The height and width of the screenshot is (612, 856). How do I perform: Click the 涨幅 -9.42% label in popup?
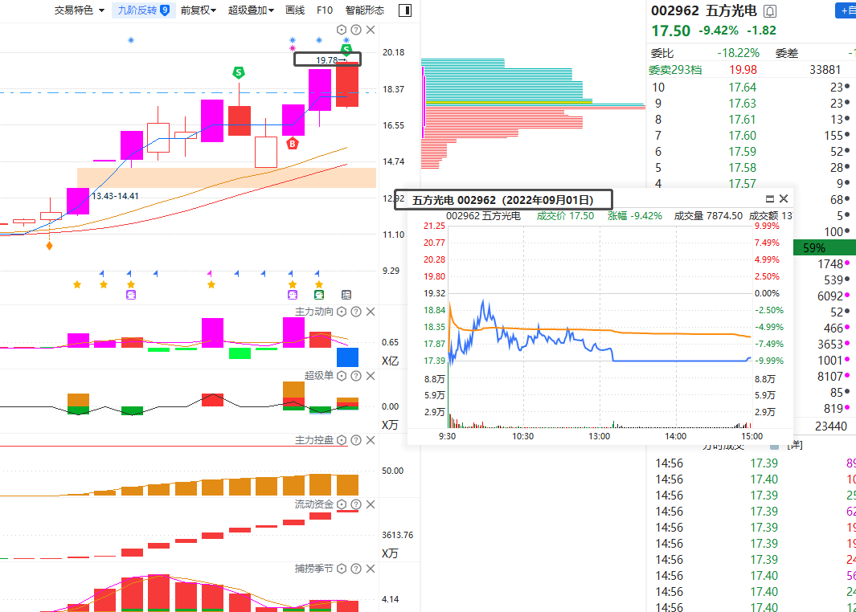point(635,216)
